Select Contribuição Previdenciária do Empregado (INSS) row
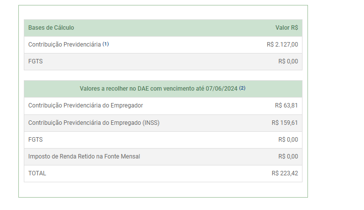The width and height of the screenshot is (364, 210). coord(163,123)
